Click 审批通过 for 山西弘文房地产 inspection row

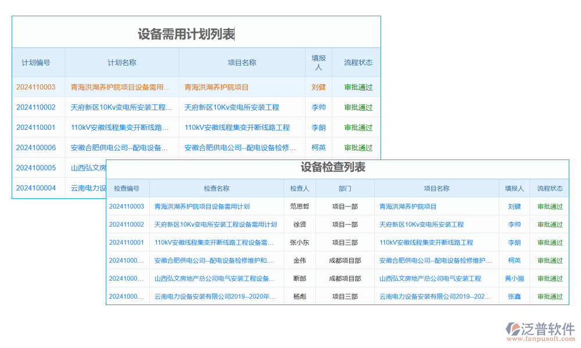[x=550, y=278]
